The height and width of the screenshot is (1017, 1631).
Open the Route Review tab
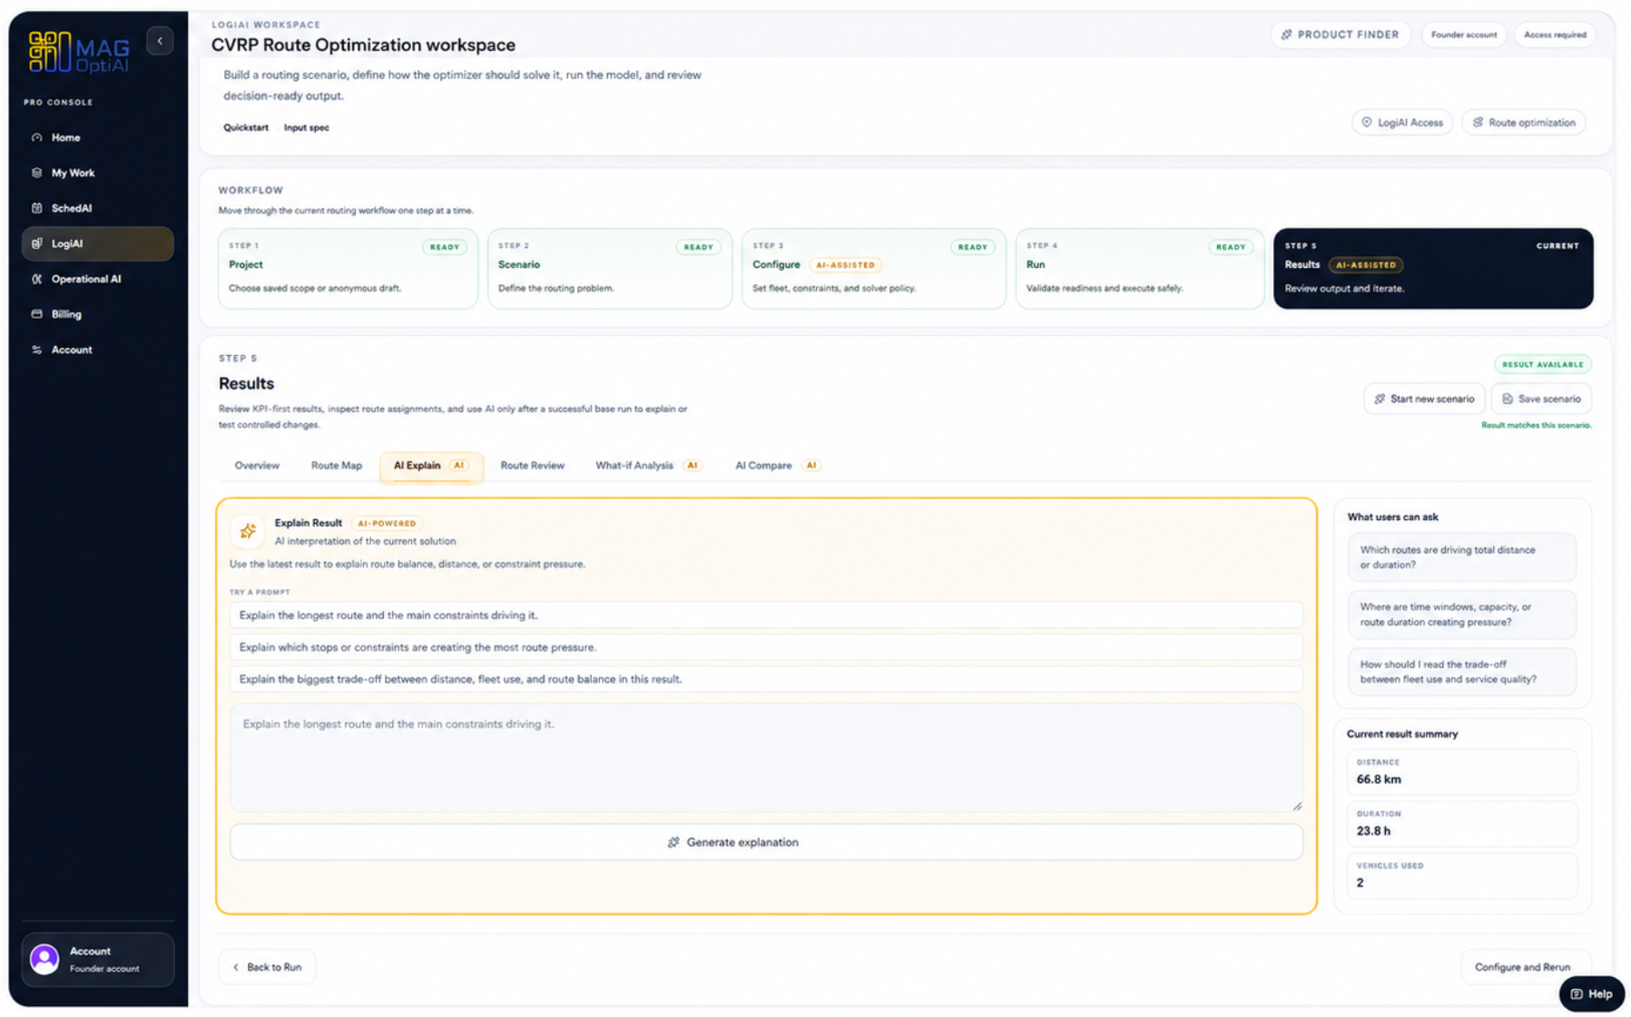point(532,465)
